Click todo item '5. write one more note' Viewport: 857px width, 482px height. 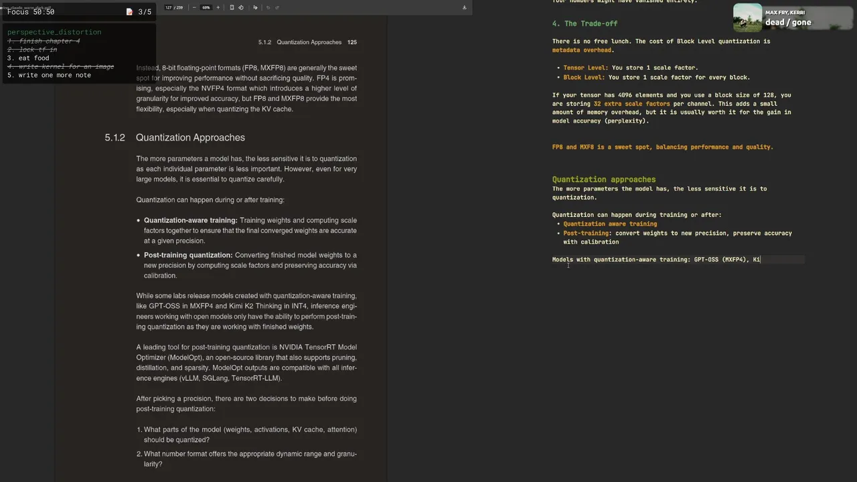point(49,75)
